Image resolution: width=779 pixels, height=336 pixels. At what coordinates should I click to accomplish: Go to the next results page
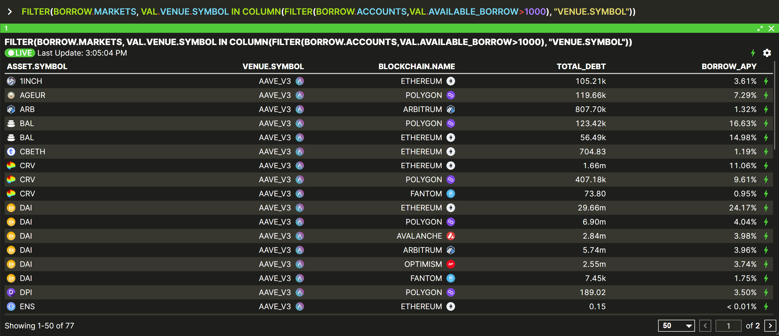[770, 326]
